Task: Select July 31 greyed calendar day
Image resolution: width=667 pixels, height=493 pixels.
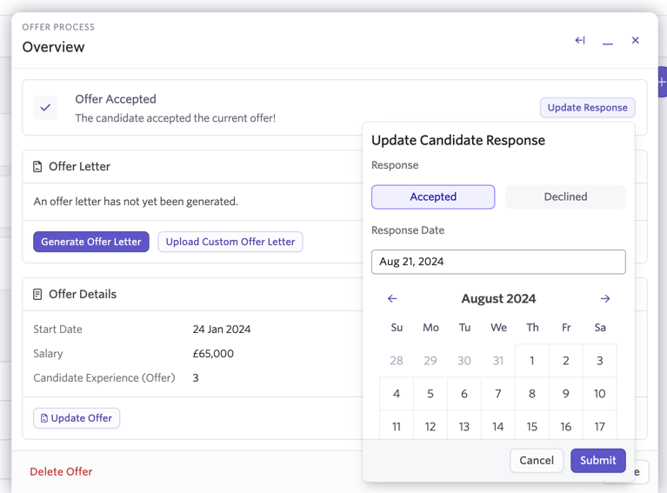Action: pyautogui.click(x=498, y=361)
